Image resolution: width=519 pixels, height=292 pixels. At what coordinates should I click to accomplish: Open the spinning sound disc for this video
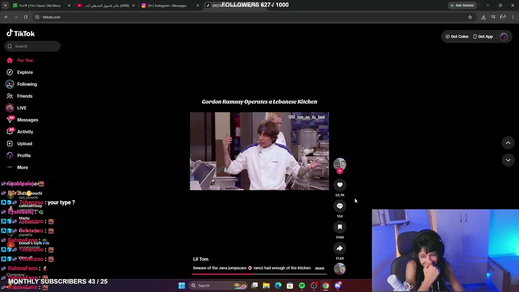pyautogui.click(x=340, y=268)
